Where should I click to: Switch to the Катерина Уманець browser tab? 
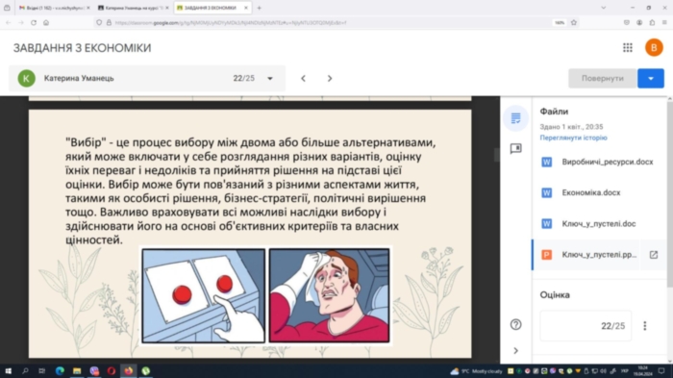134,8
